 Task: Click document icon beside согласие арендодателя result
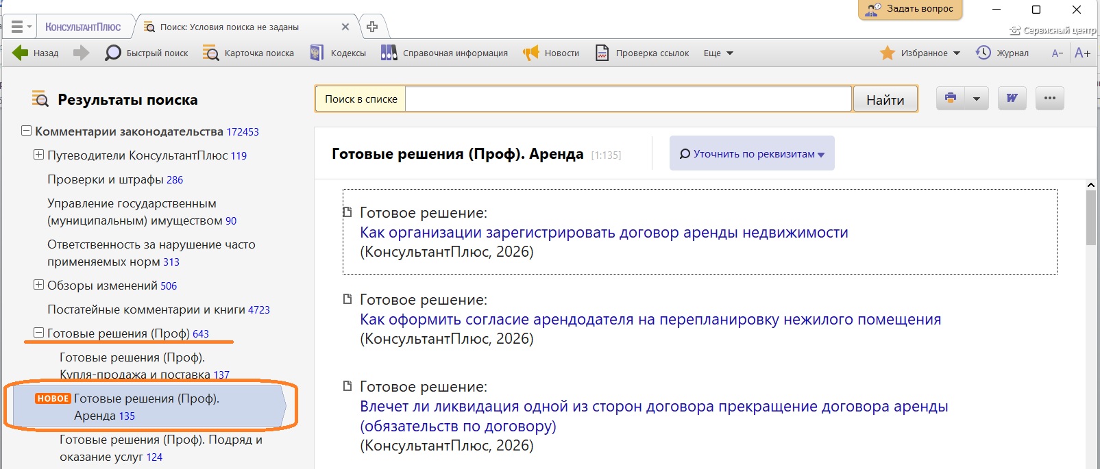(347, 299)
